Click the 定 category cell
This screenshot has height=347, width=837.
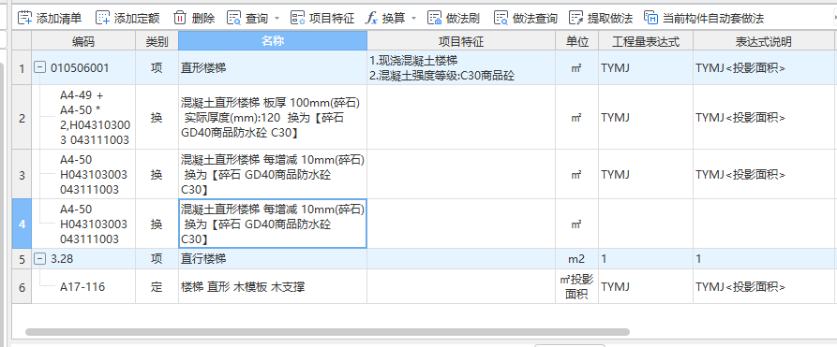coord(157,287)
